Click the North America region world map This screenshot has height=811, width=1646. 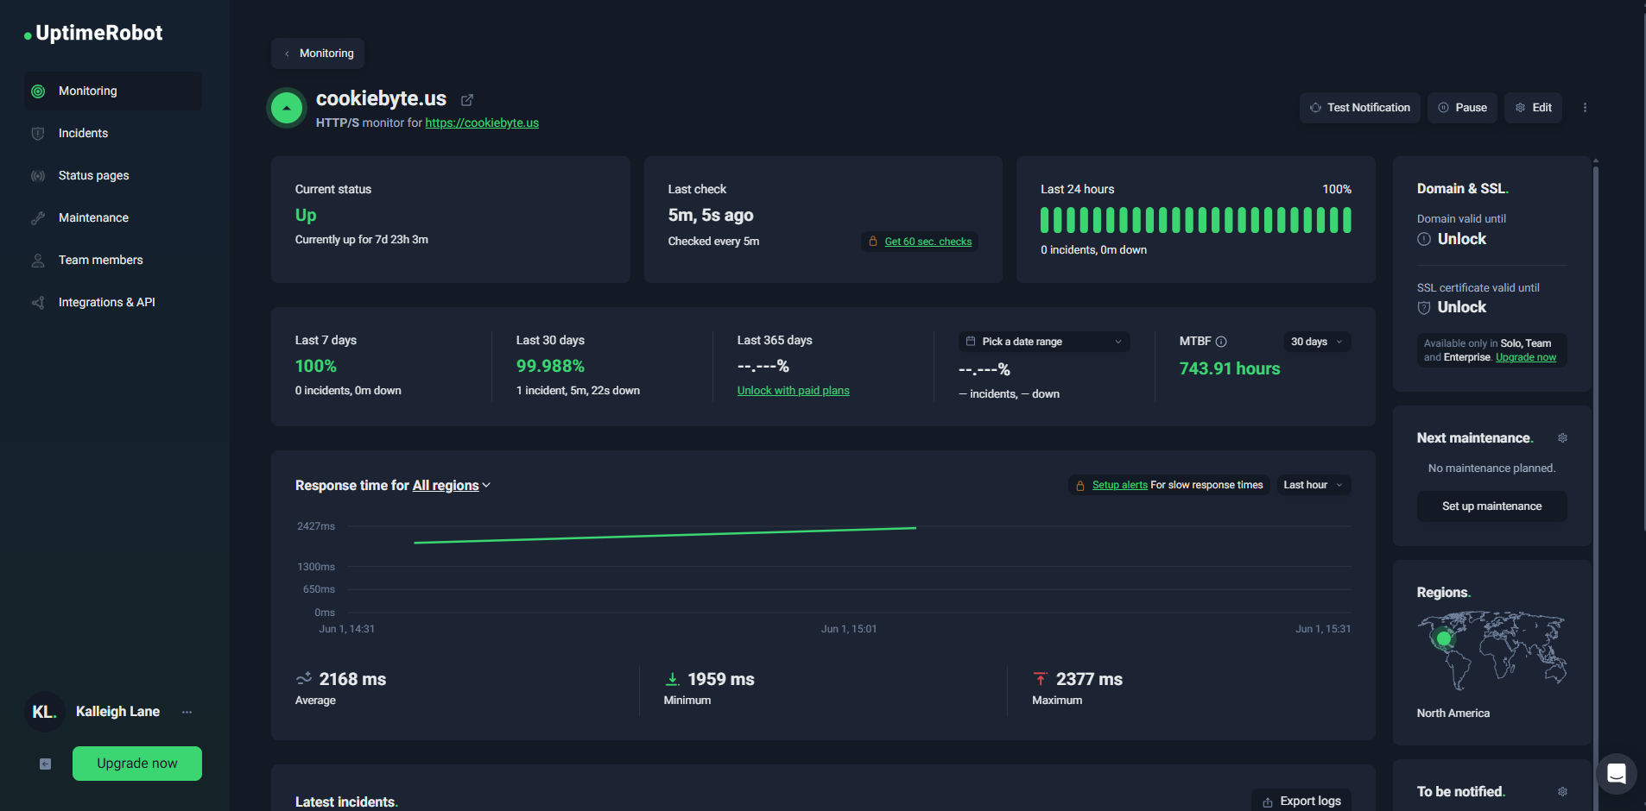(1491, 651)
